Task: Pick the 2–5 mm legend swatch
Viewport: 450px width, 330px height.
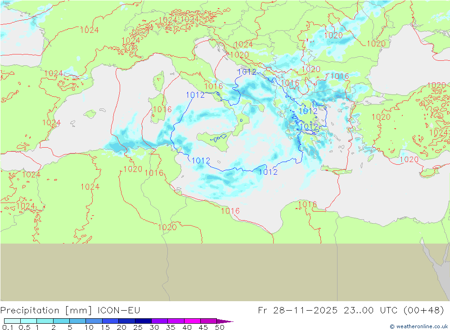Action: pyautogui.click(x=61, y=321)
